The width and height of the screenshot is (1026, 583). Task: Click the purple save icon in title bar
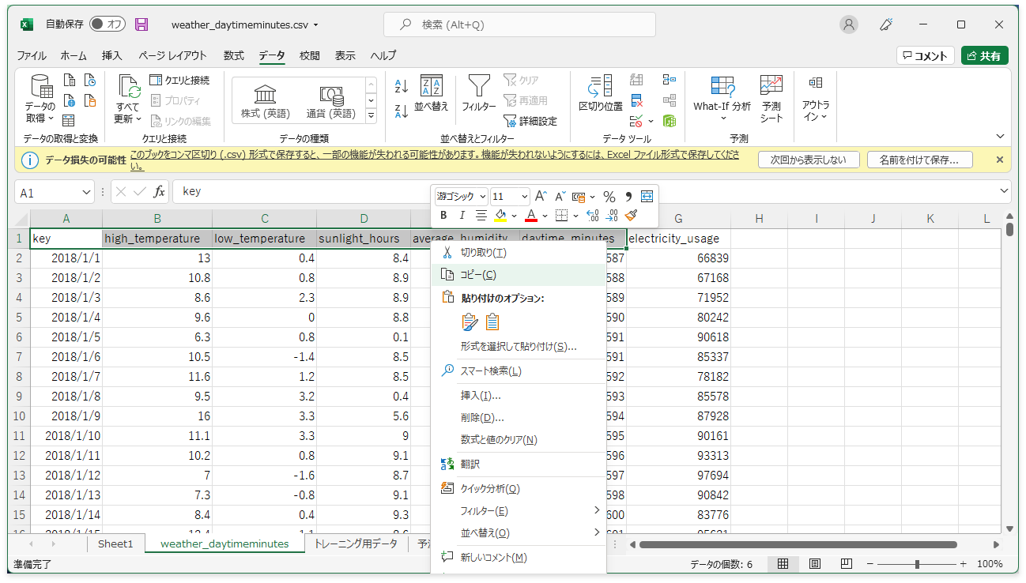141,24
